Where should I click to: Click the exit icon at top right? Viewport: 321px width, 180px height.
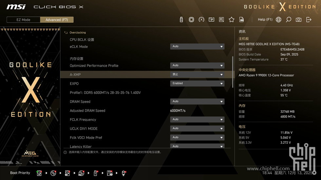309,20
